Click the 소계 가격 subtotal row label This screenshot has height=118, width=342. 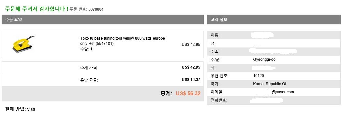pos(88,68)
